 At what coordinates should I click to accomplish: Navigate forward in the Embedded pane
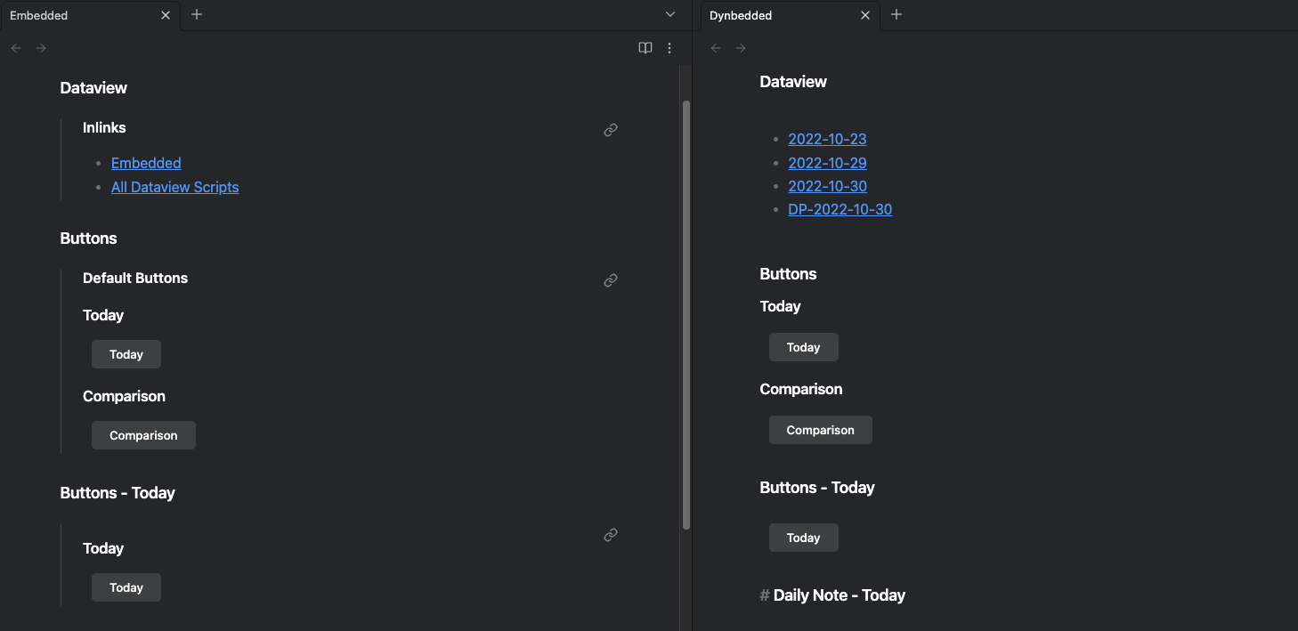click(x=41, y=48)
